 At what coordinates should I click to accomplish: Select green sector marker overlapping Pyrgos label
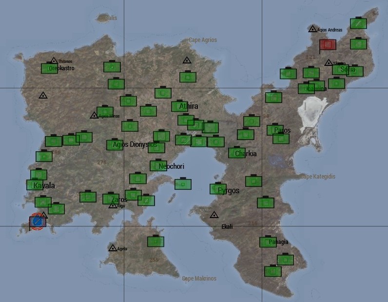[218, 188]
